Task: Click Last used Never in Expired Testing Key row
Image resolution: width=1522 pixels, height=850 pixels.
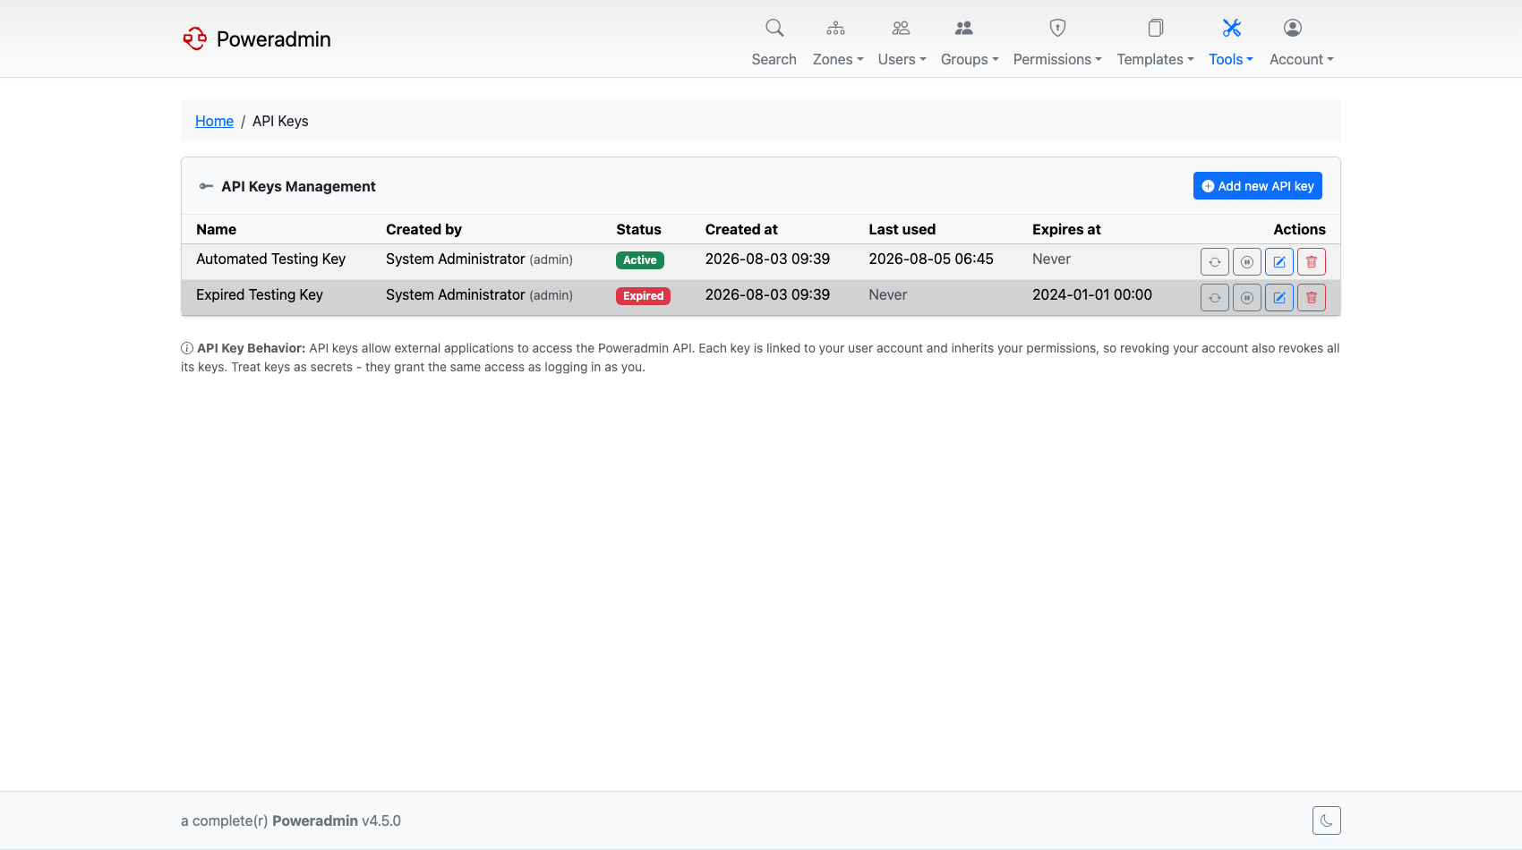Action: [887, 294]
